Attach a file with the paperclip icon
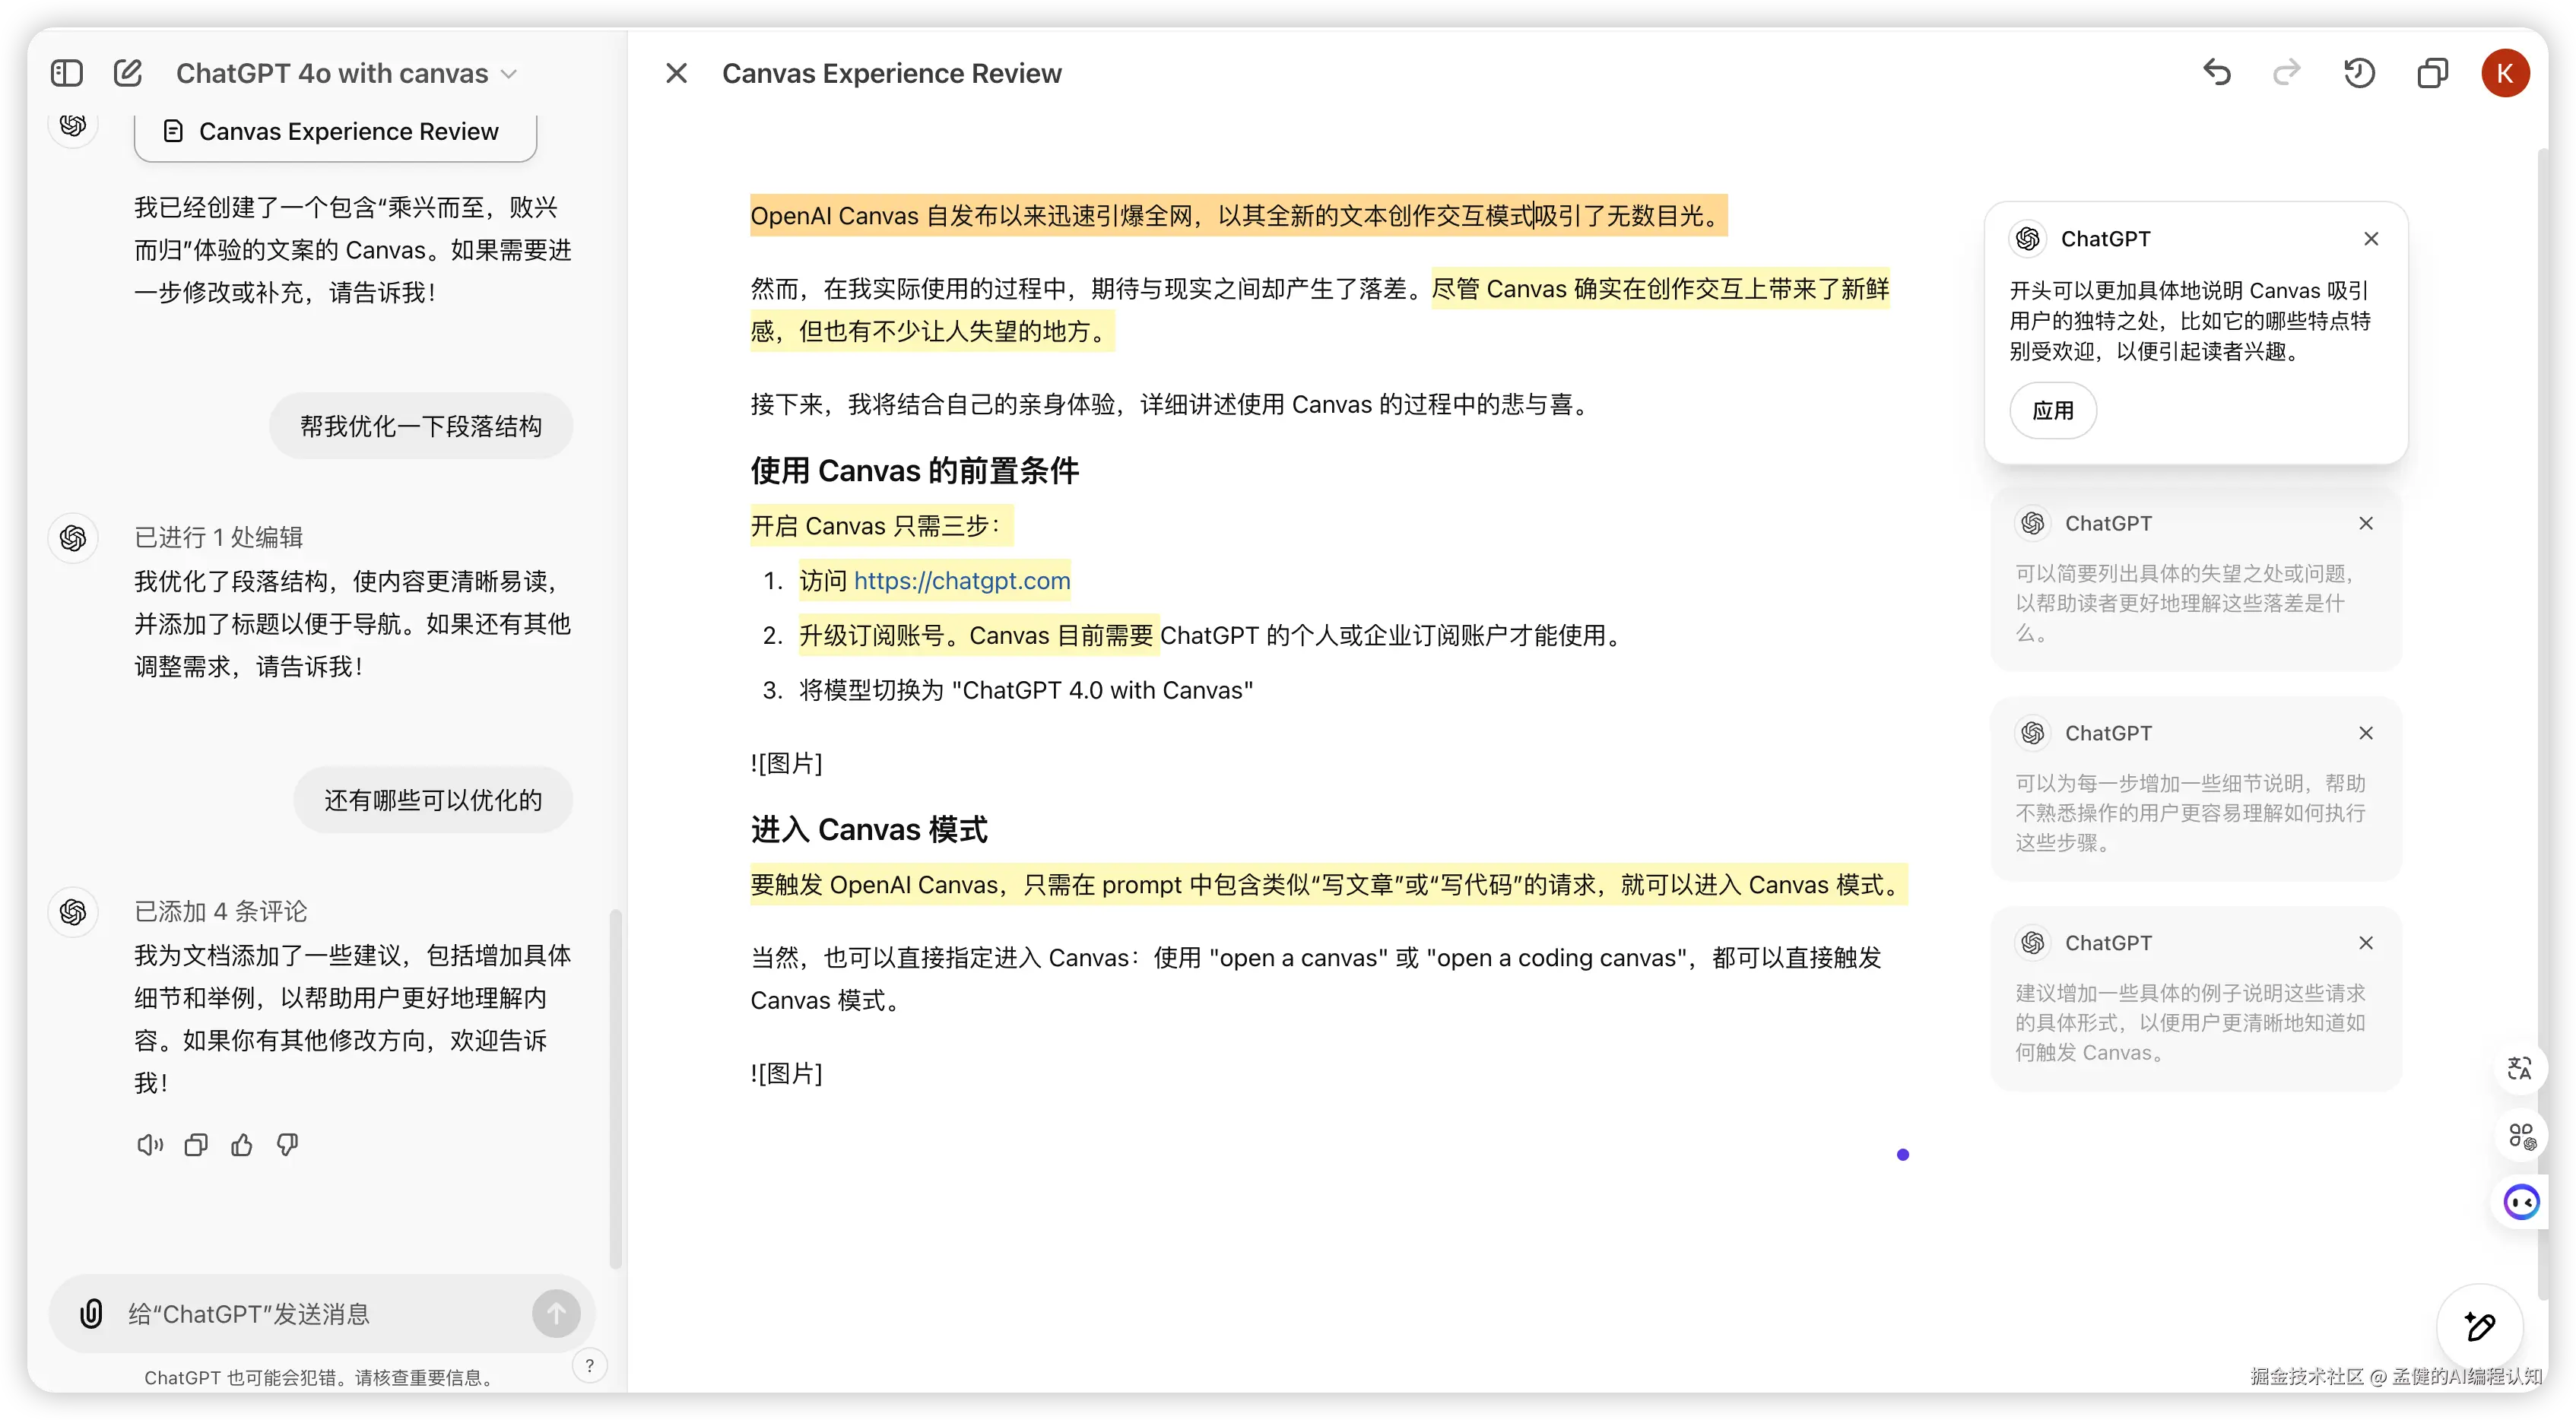Viewport: 2576px width, 1420px height. coord(91,1314)
